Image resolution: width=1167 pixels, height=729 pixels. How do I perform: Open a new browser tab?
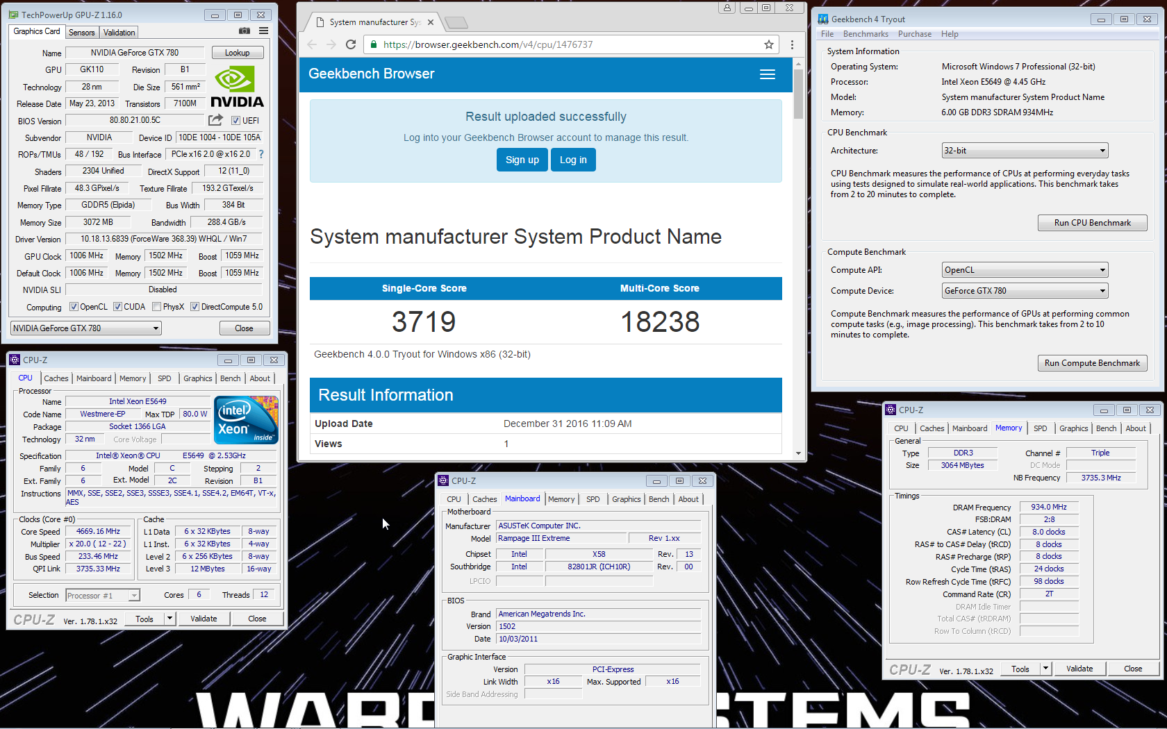coord(456,23)
